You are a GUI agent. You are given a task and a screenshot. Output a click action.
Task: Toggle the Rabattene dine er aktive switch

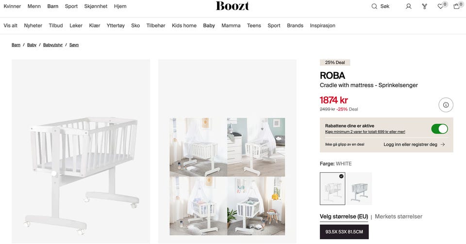pos(440,129)
